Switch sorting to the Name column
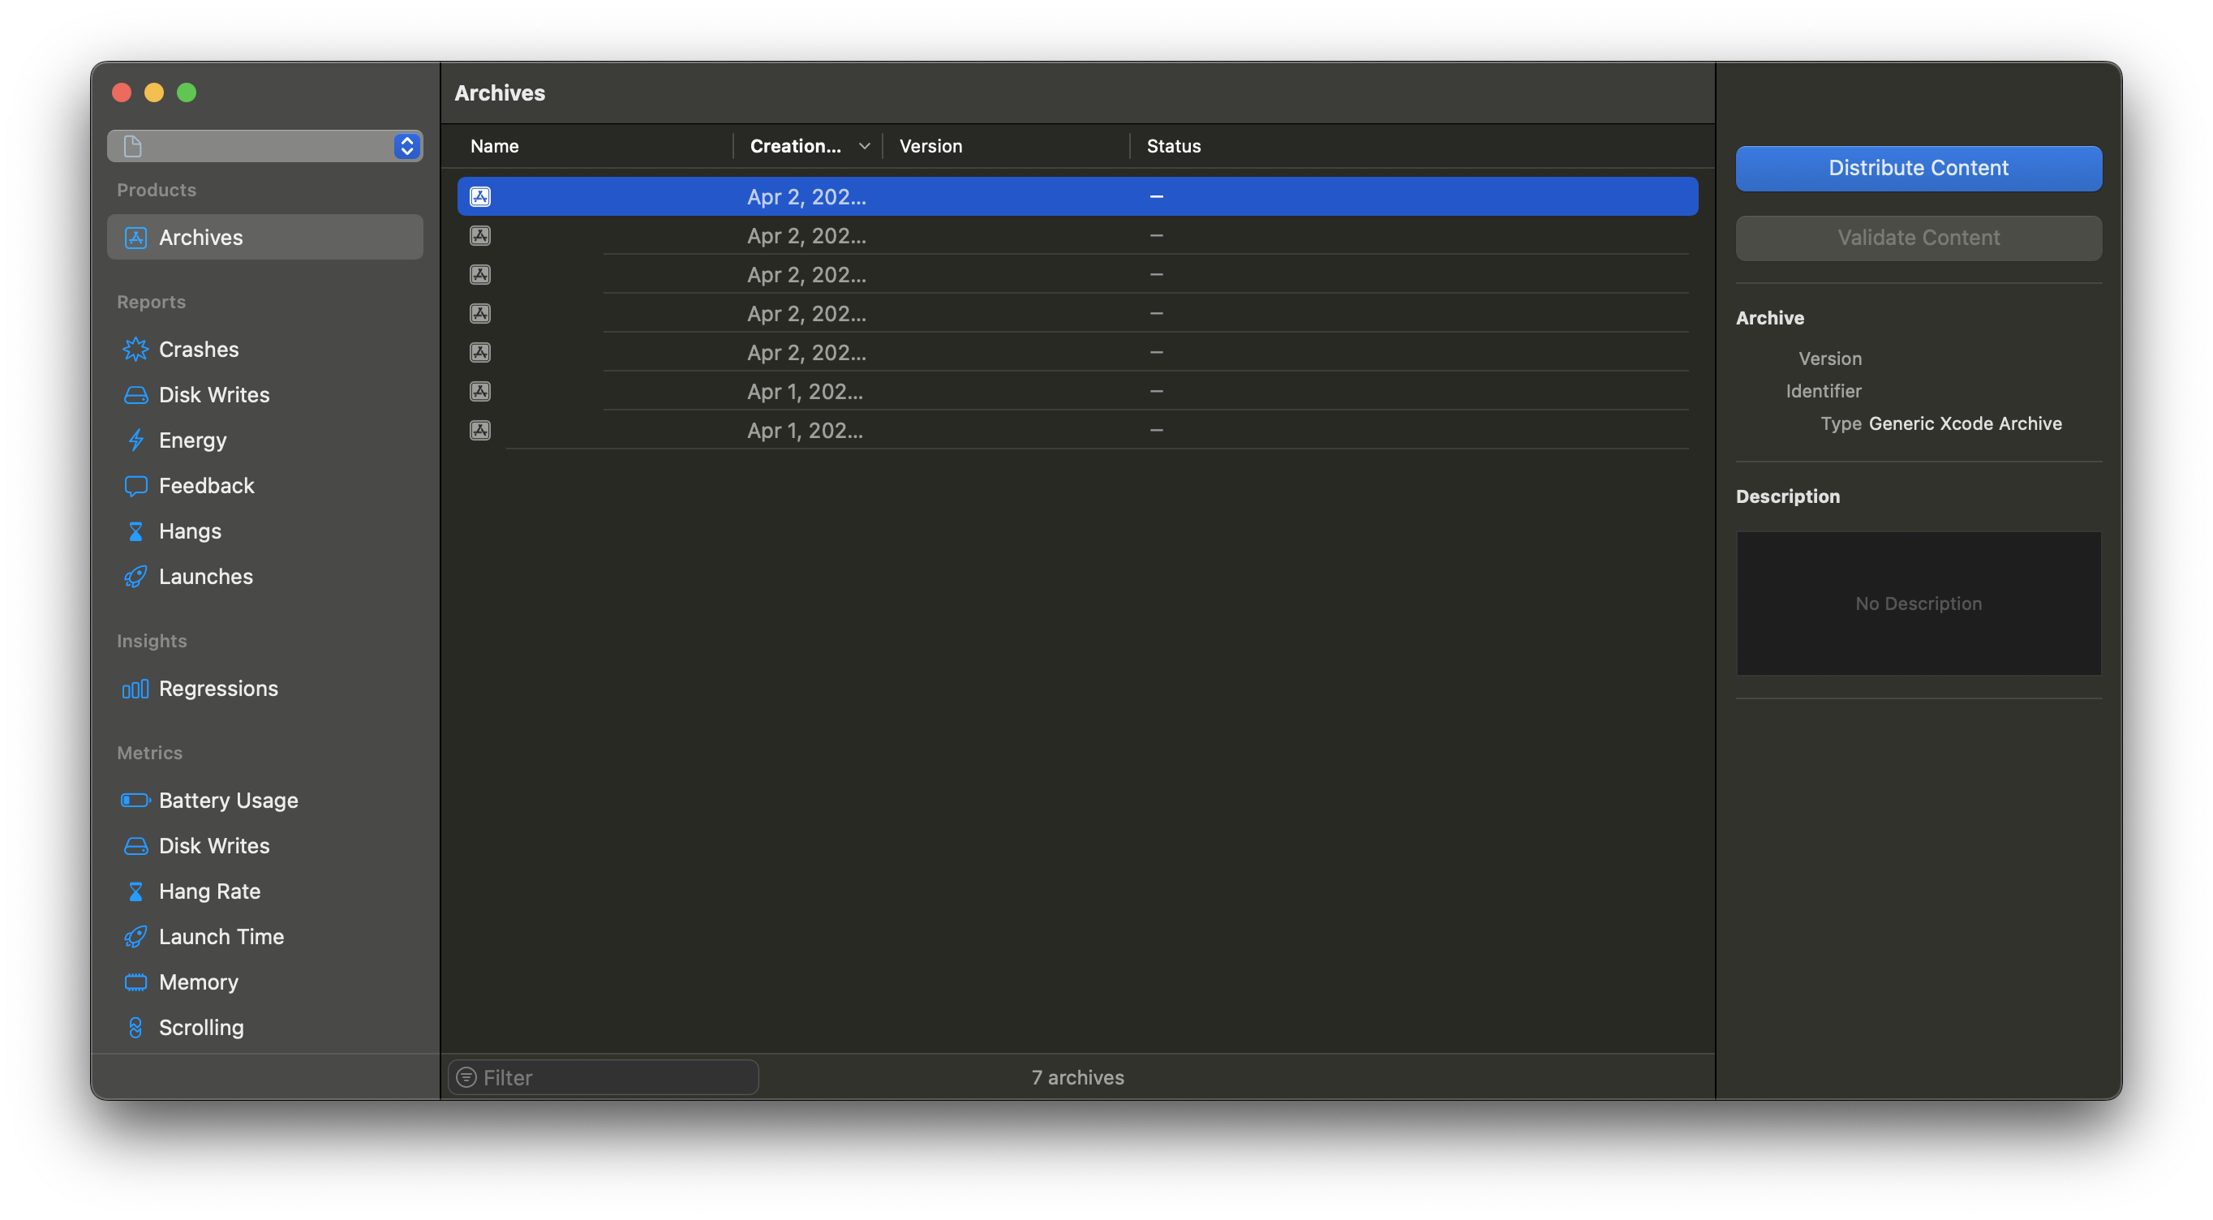Image resolution: width=2213 pixels, height=1220 pixels. 494,145
